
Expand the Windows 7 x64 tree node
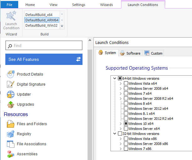point(121,93)
